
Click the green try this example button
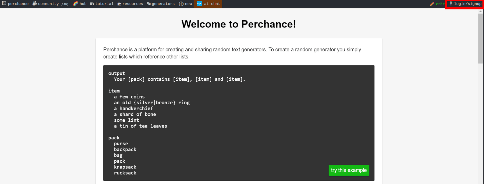click(349, 170)
